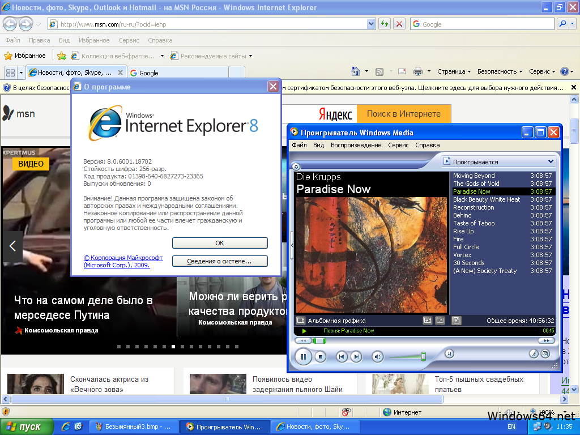Open the Безопасность dropdown menu
The image size is (580, 435).
(x=500, y=71)
